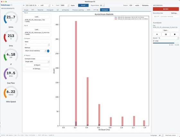Image resolution: width=180 pixels, height=137 pixels.
Task: Click the Gas Flow gauge
Action: click(x=11, y=74)
